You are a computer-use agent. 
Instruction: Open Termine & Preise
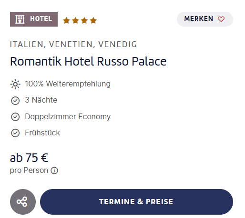136,202
